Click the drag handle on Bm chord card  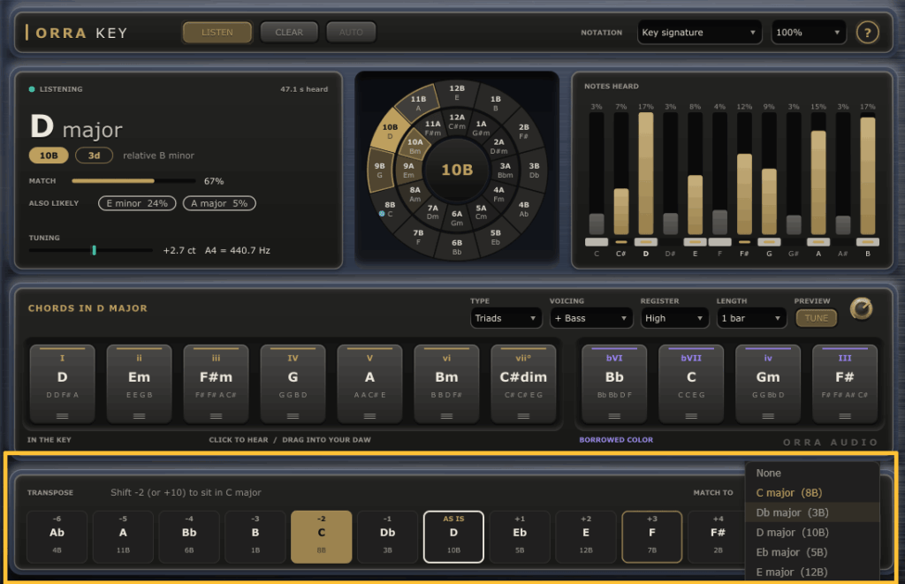(446, 416)
